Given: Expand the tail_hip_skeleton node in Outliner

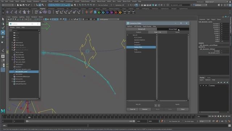Looking at the screenshot, I should (x=12, y=57).
